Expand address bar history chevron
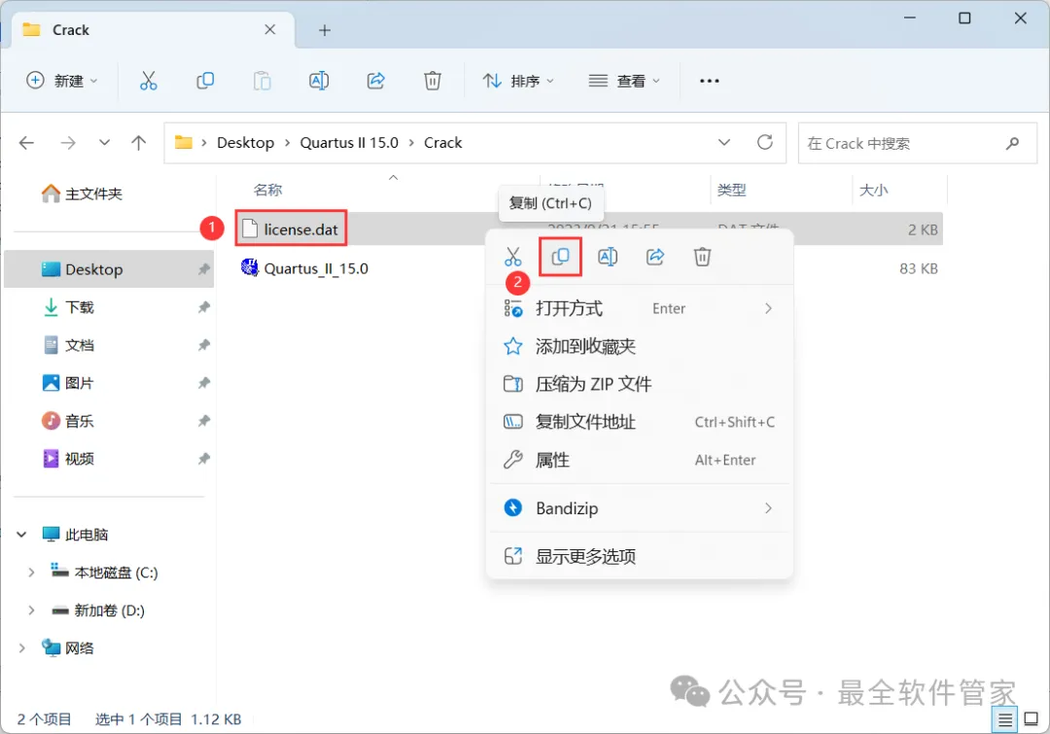Image resolution: width=1050 pixels, height=734 pixels. pyautogui.click(x=724, y=143)
